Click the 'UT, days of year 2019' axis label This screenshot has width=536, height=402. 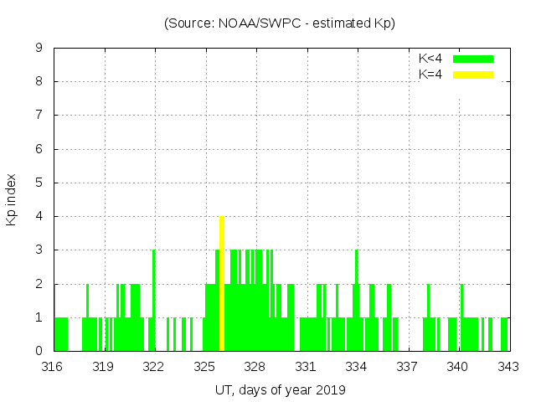280,389
